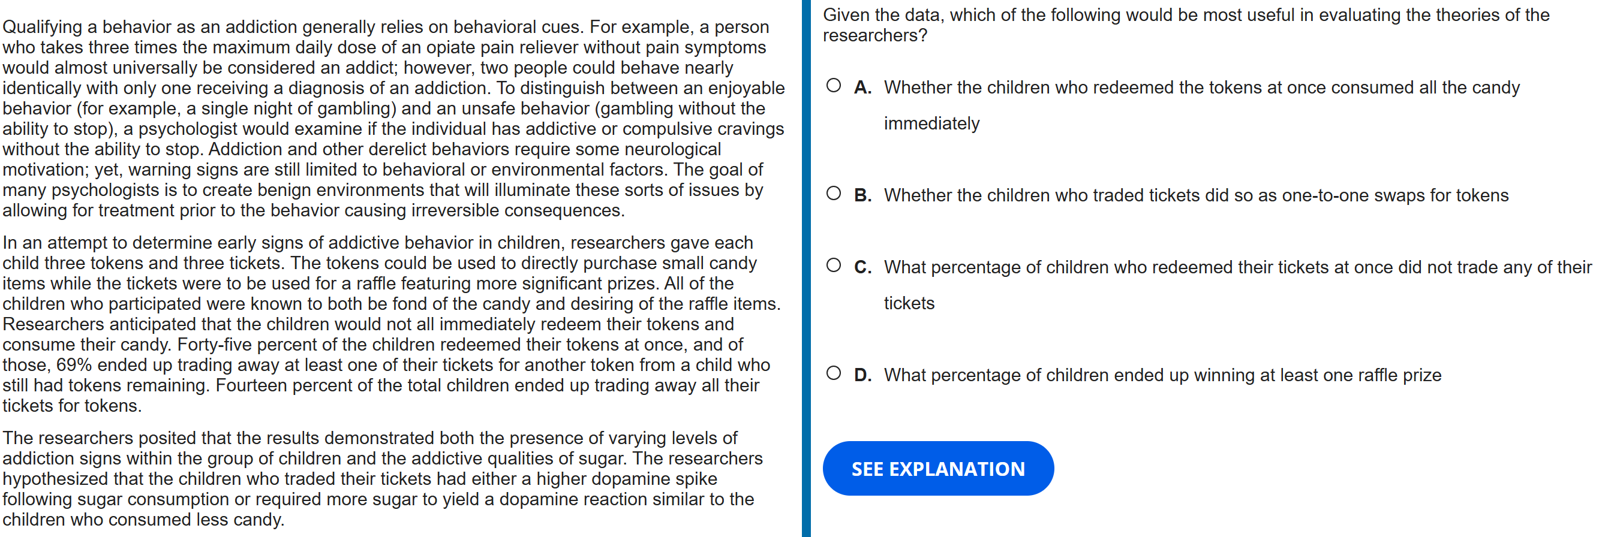Pick radio option D about raffle prizes

tap(833, 373)
